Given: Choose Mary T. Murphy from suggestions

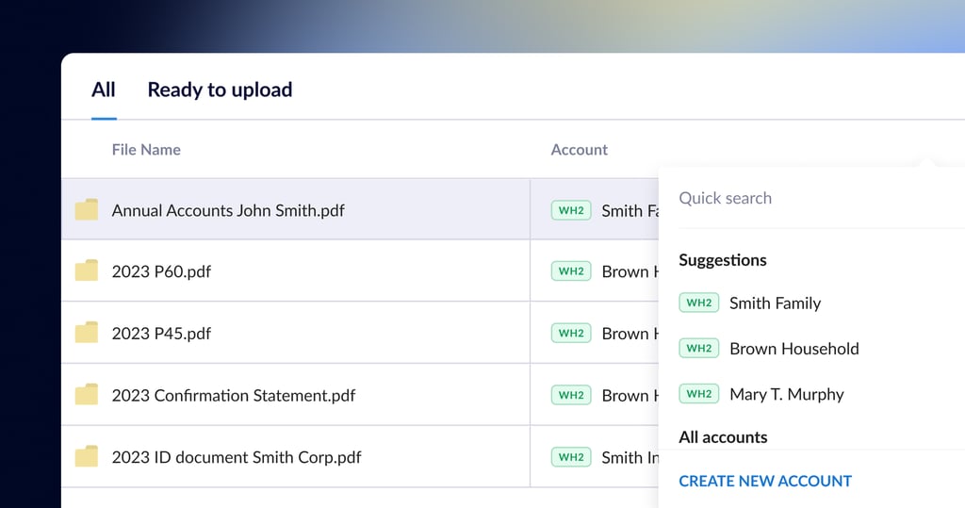Looking at the screenshot, I should click(786, 394).
